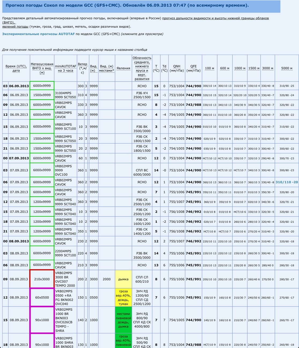The image size is (299, 348).
Task: Click the Td (°C) column header
Action: pos(164,68)
